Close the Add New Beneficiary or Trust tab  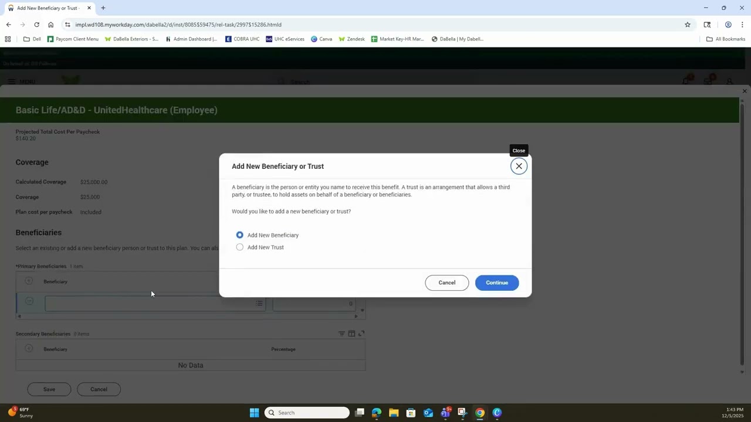click(x=89, y=8)
